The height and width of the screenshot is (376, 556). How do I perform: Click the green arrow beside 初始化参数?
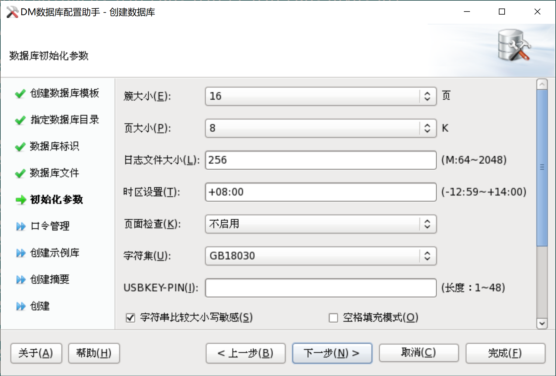tap(21, 200)
